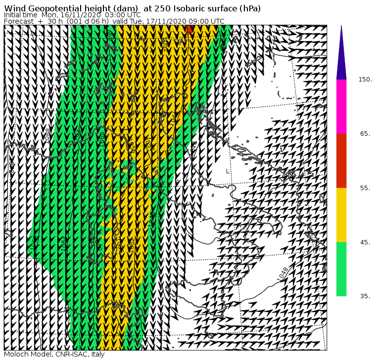Image resolution: width=376 pixels, height=361 pixels.
Task: Click the legend value label 150.
Action: (x=365, y=80)
